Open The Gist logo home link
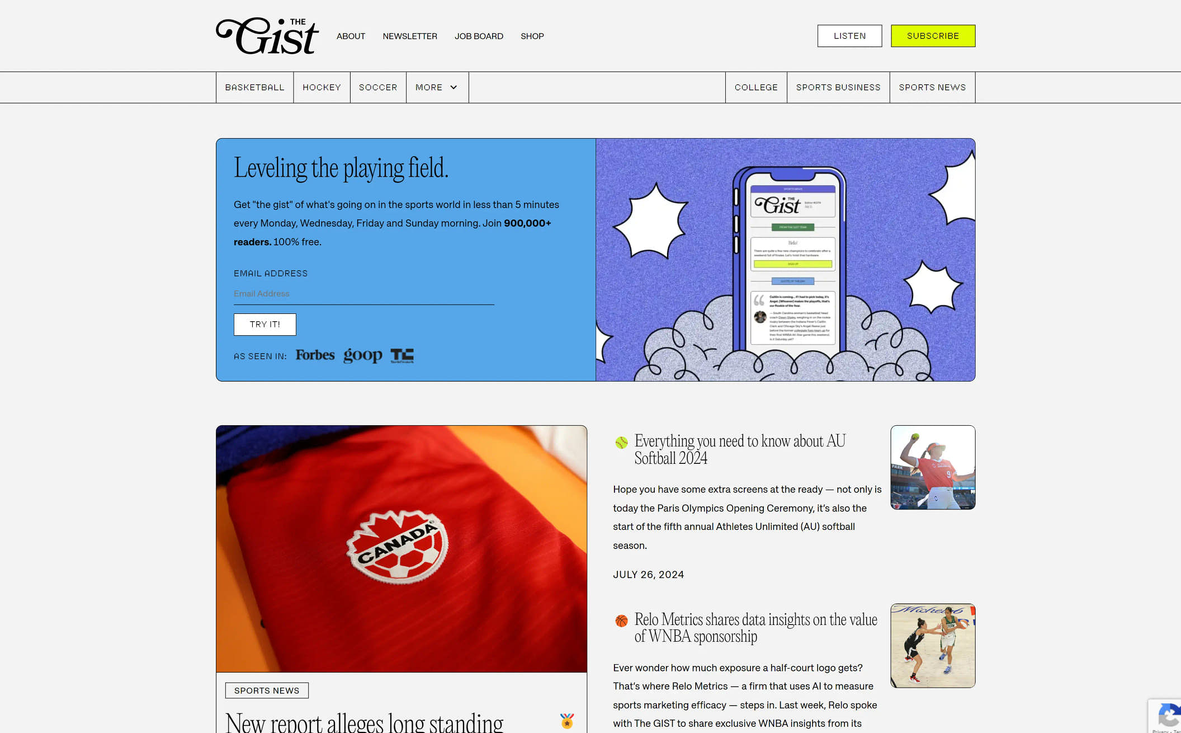 [x=267, y=36]
